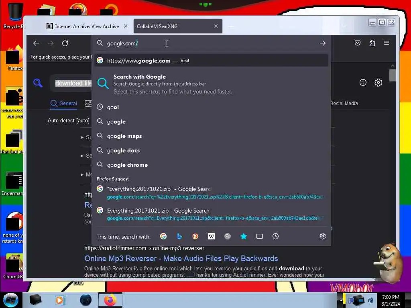Close the Internet Archive tab
This screenshot has width=411, height=308.
(x=126, y=26)
